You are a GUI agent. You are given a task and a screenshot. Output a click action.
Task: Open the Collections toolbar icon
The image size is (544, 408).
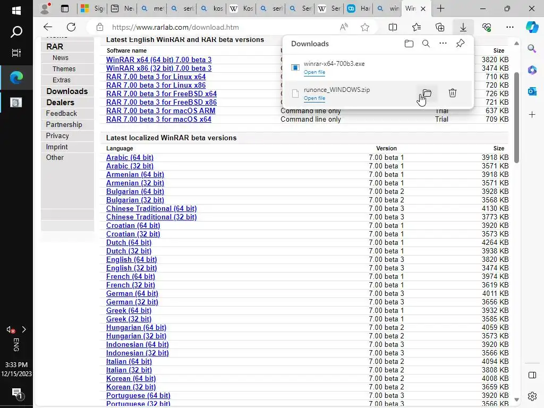click(439, 27)
